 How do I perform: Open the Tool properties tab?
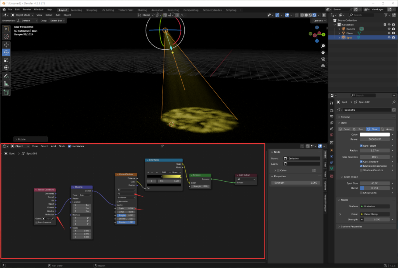[x=332, y=103]
